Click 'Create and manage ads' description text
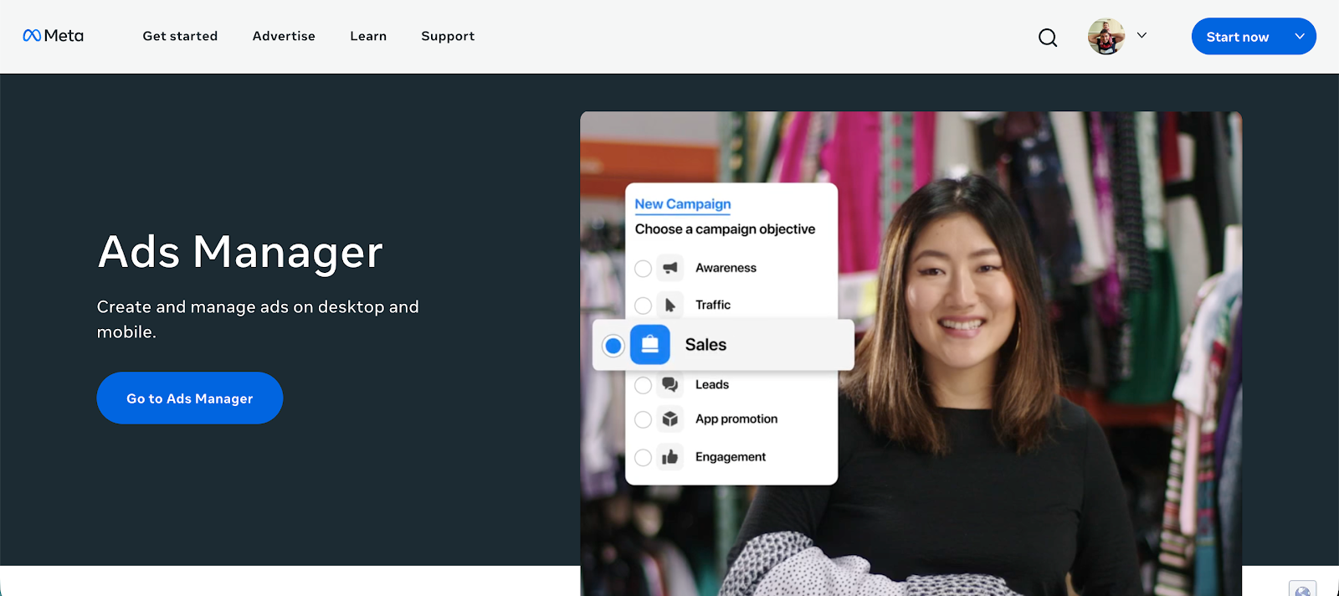 click(258, 319)
